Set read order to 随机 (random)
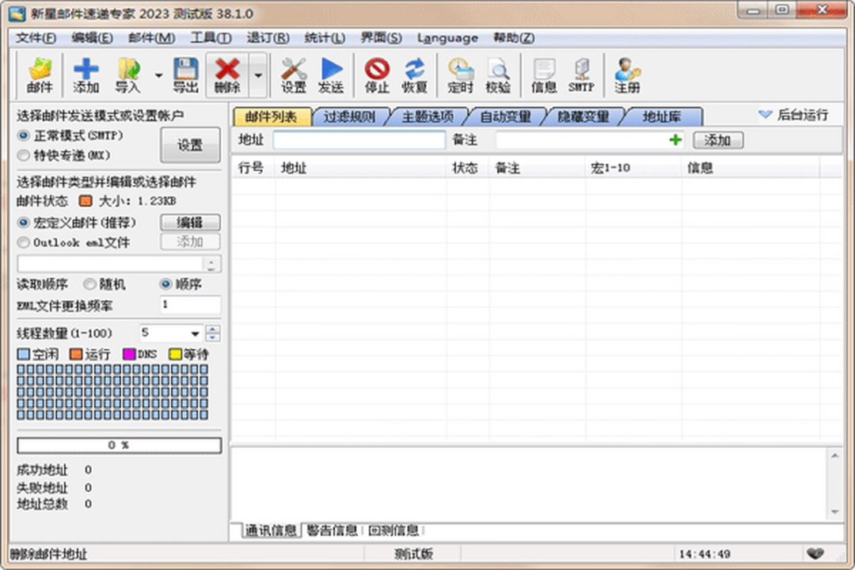The height and width of the screenshot is (570, 855). click(x=91, y=284)
